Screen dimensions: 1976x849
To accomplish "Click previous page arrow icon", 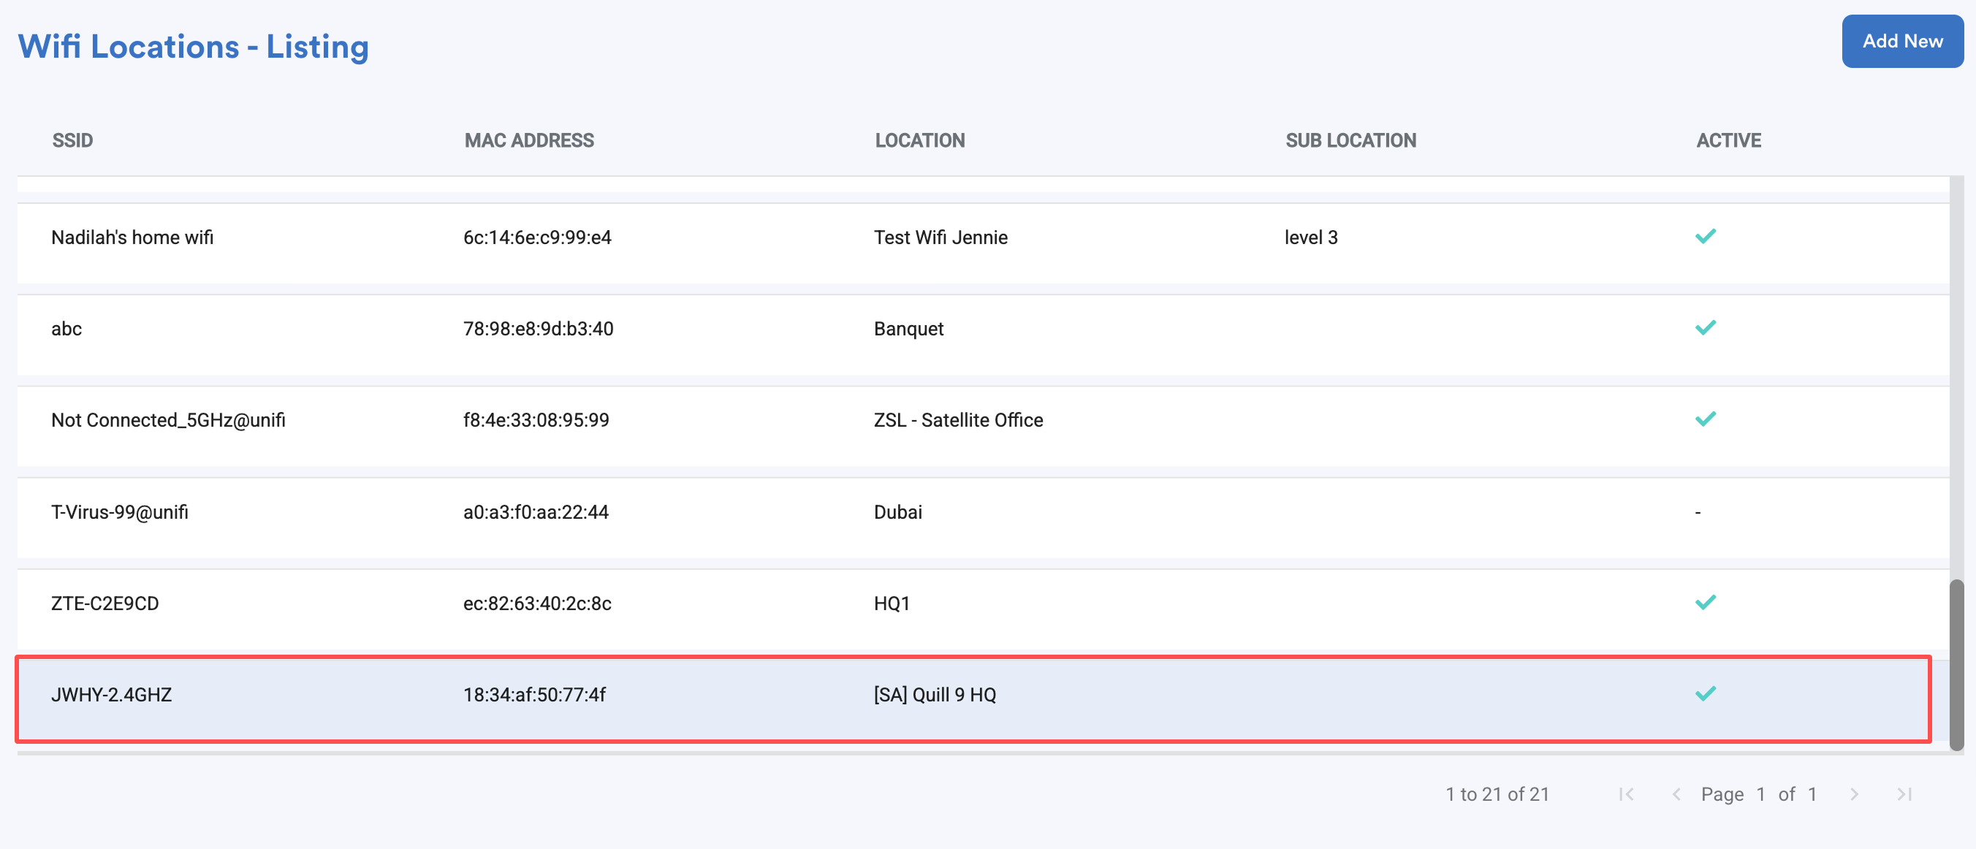I will [1676, 793].
